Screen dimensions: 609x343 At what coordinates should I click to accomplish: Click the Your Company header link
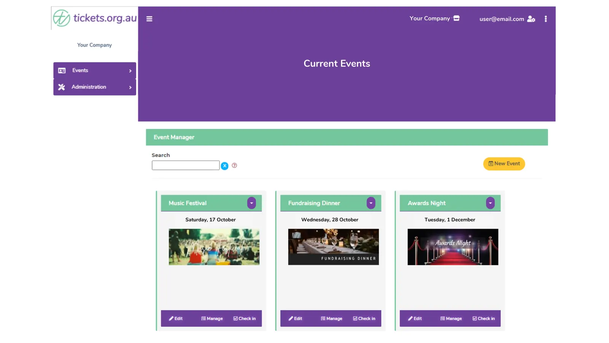(430, 18)
